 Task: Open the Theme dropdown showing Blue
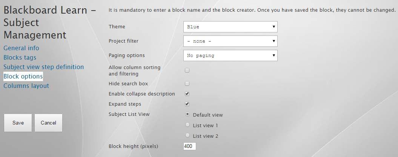230,27
